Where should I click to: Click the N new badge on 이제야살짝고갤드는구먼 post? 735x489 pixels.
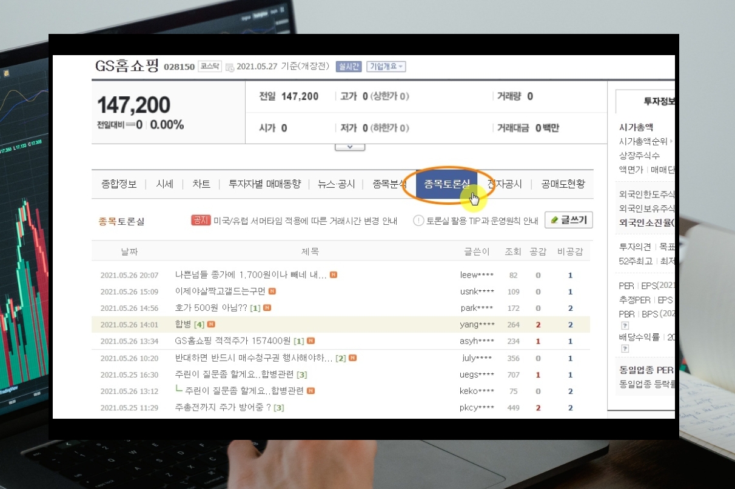click(272, 291)
